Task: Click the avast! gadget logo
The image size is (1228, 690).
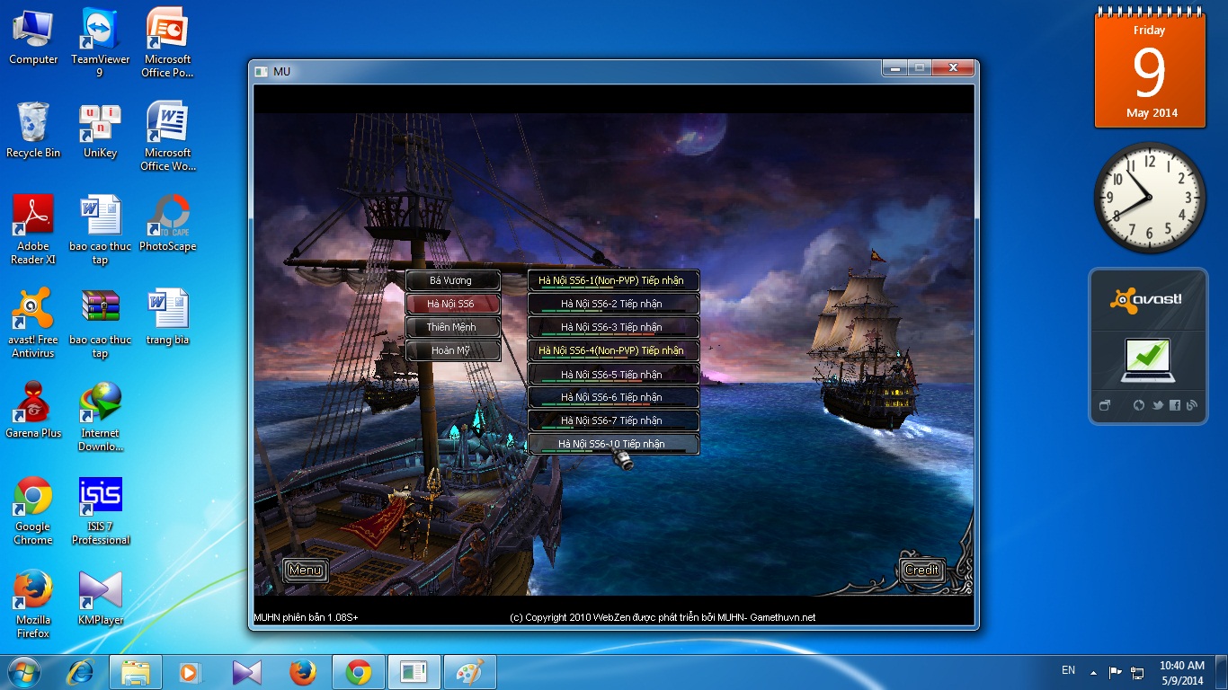Action: (x=1146, y=300)
